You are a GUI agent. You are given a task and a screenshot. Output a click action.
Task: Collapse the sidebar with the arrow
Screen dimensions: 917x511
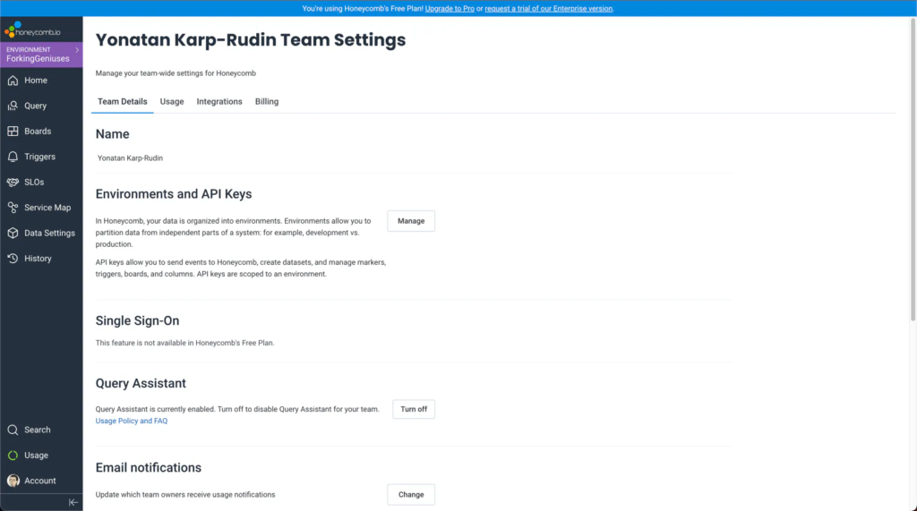click(x=73, y=503)
